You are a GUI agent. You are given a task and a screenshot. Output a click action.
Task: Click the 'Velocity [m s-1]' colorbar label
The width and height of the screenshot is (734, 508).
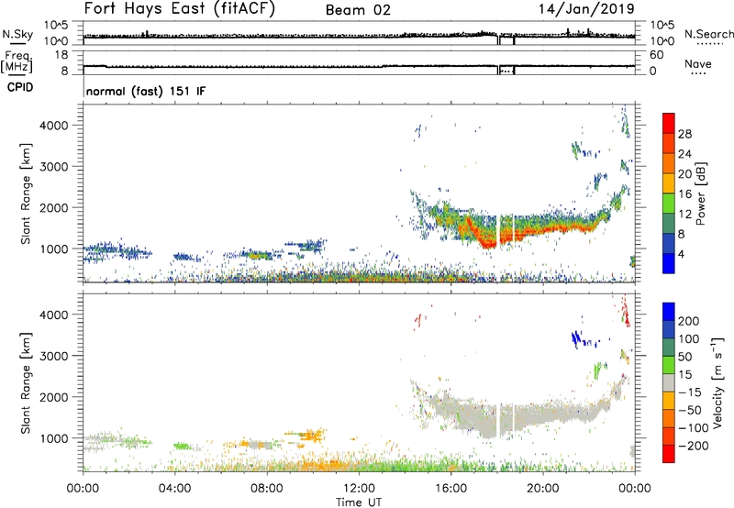[717, 382]
